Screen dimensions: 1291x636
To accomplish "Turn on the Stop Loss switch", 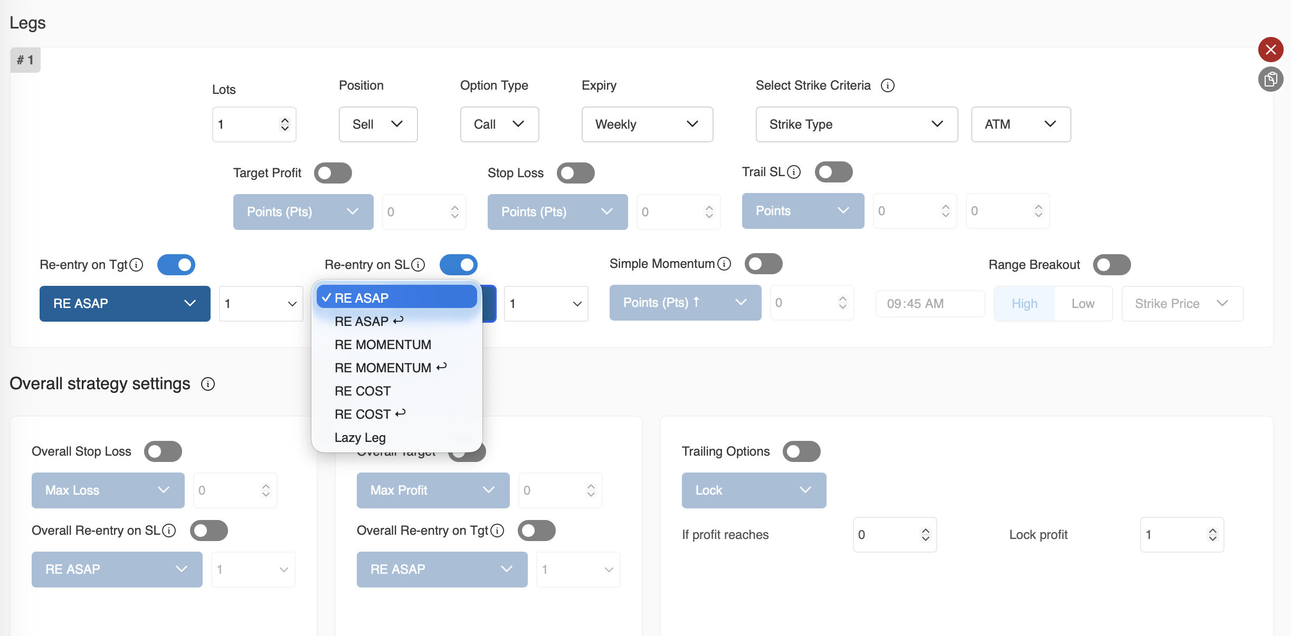I will (x=575, y=173).
